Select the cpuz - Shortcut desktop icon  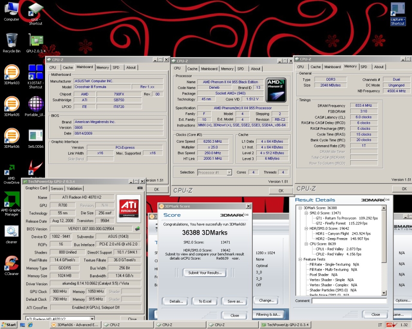(36, 14)
